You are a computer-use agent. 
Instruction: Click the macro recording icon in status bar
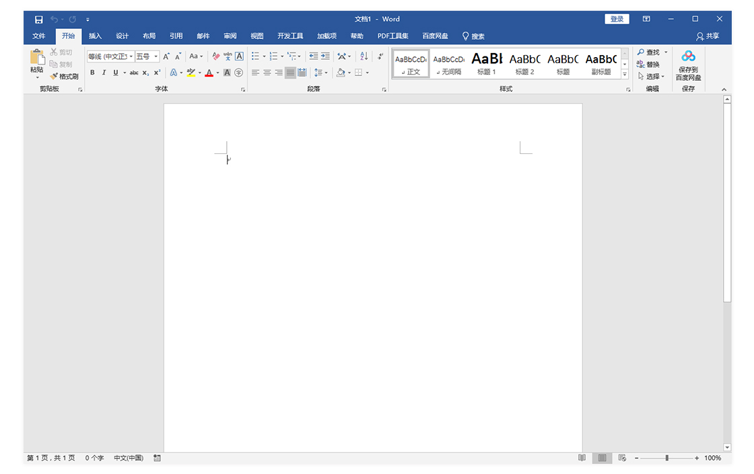158,458
